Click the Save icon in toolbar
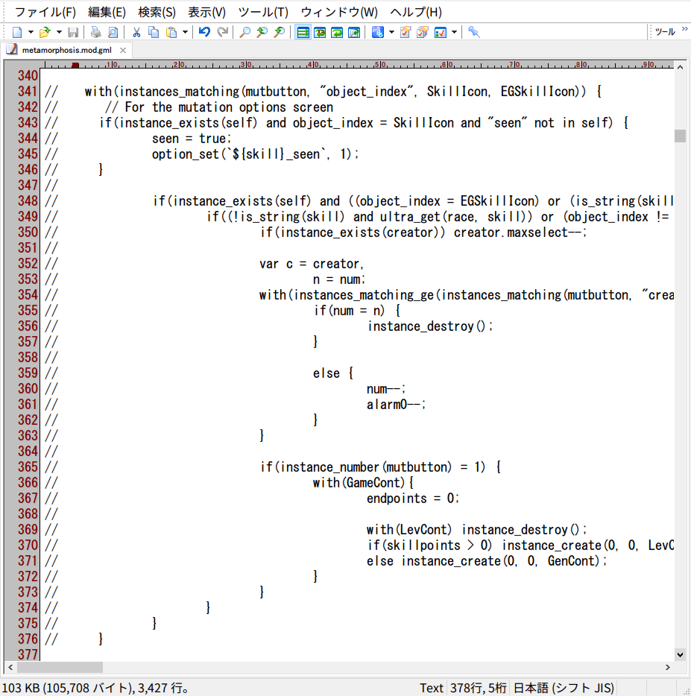The height and width of the screenshot is (696, 691). point(73,32)
